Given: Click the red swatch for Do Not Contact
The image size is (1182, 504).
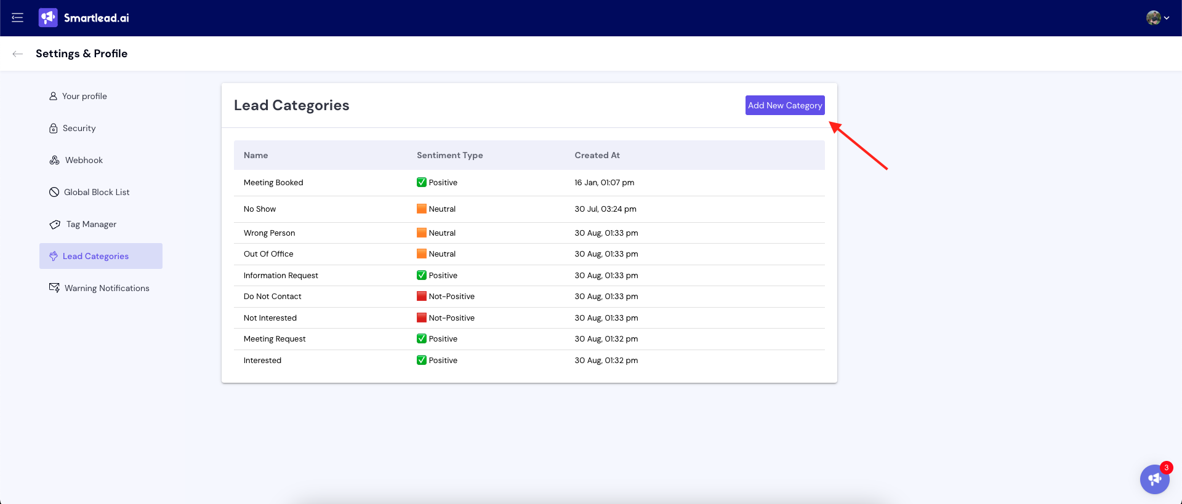Looking at the screenshot, I should tap(422, 296).
